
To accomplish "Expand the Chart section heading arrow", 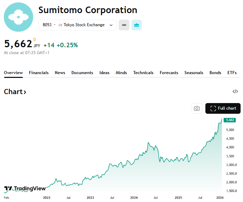I will pyautogui.click(x=25, y=92).
